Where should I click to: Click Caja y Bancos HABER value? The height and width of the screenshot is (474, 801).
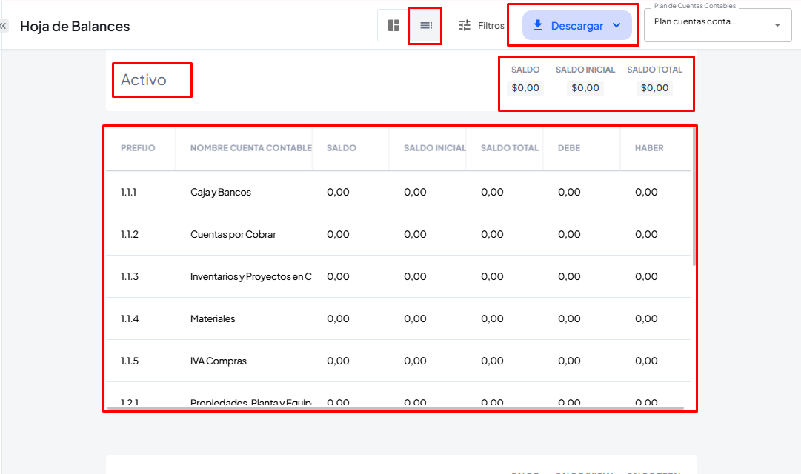click(x=646, y=192)
